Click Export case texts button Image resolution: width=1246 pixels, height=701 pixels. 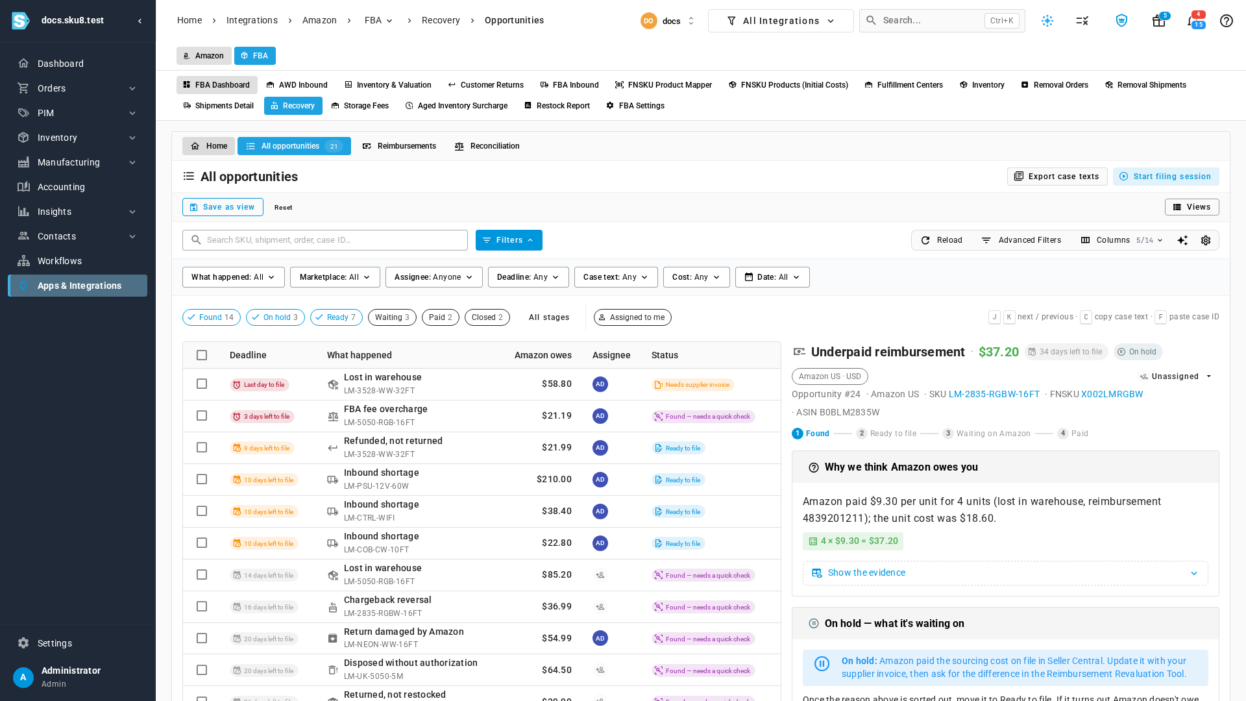(1057, 177)
